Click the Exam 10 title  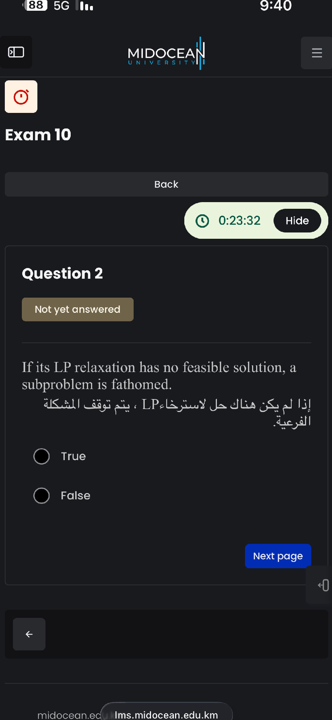(x=38, y=135)
